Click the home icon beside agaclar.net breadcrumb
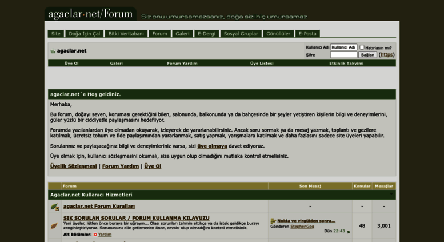The width and height of the screenshot is (444, 242). point(53,51)
